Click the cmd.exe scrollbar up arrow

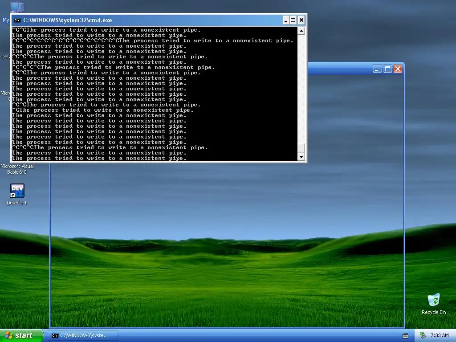tap(301, 31)
